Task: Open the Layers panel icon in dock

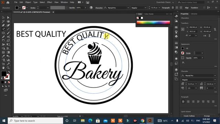Action: click(x=176, y=70)
